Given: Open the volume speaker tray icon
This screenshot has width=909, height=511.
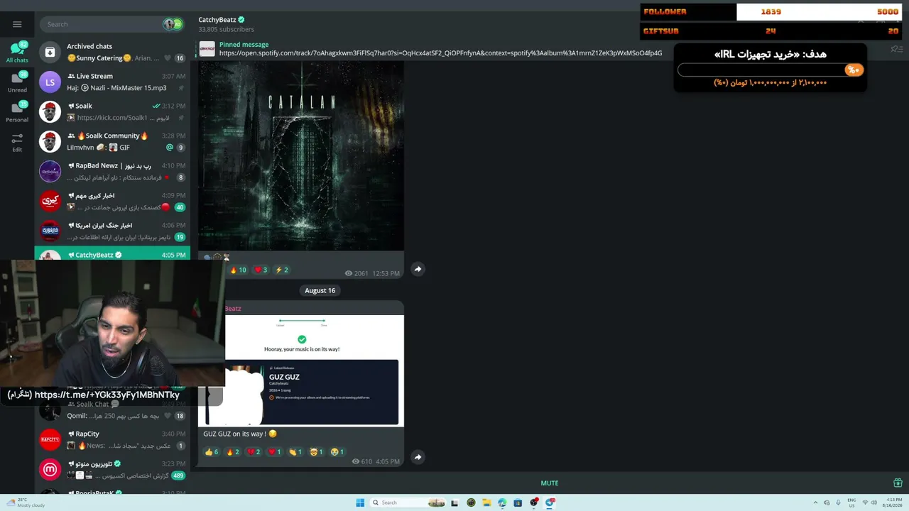Looking at the screenshot, I should (x=873, y=502).
